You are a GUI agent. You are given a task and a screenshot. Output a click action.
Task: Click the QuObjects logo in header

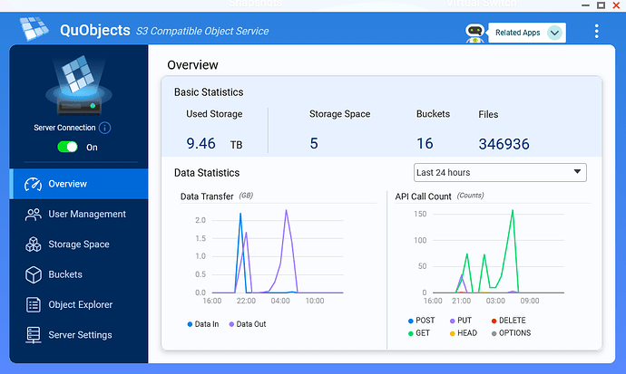click(34, 31)
